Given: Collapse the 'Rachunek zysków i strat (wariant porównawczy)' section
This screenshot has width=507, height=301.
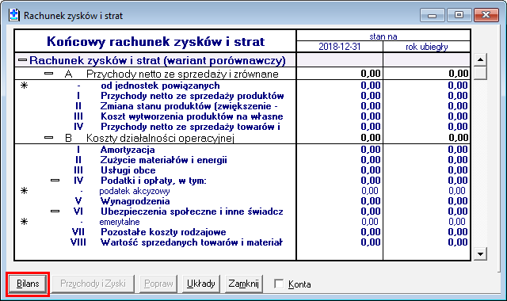Looking at the screenshot, I should click(22, 60).
